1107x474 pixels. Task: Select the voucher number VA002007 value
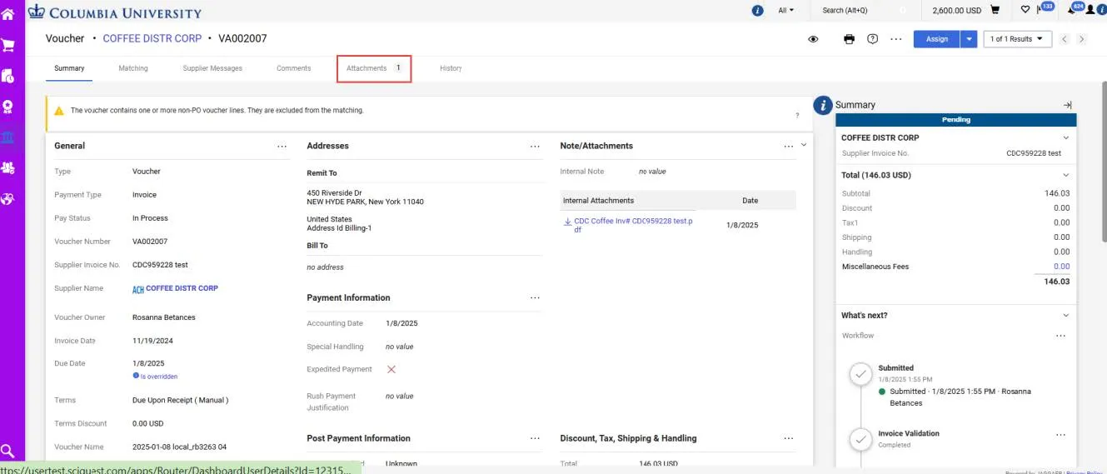150,242
